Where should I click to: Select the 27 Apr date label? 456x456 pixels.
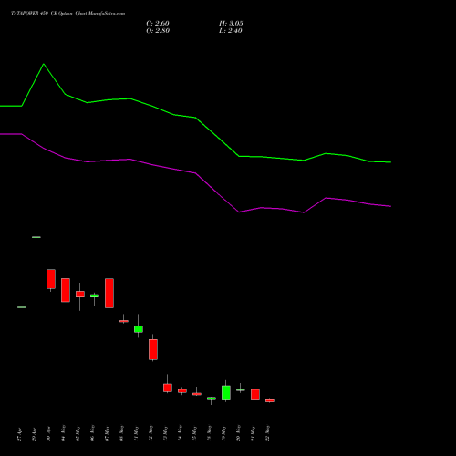(x=19, y=435)
